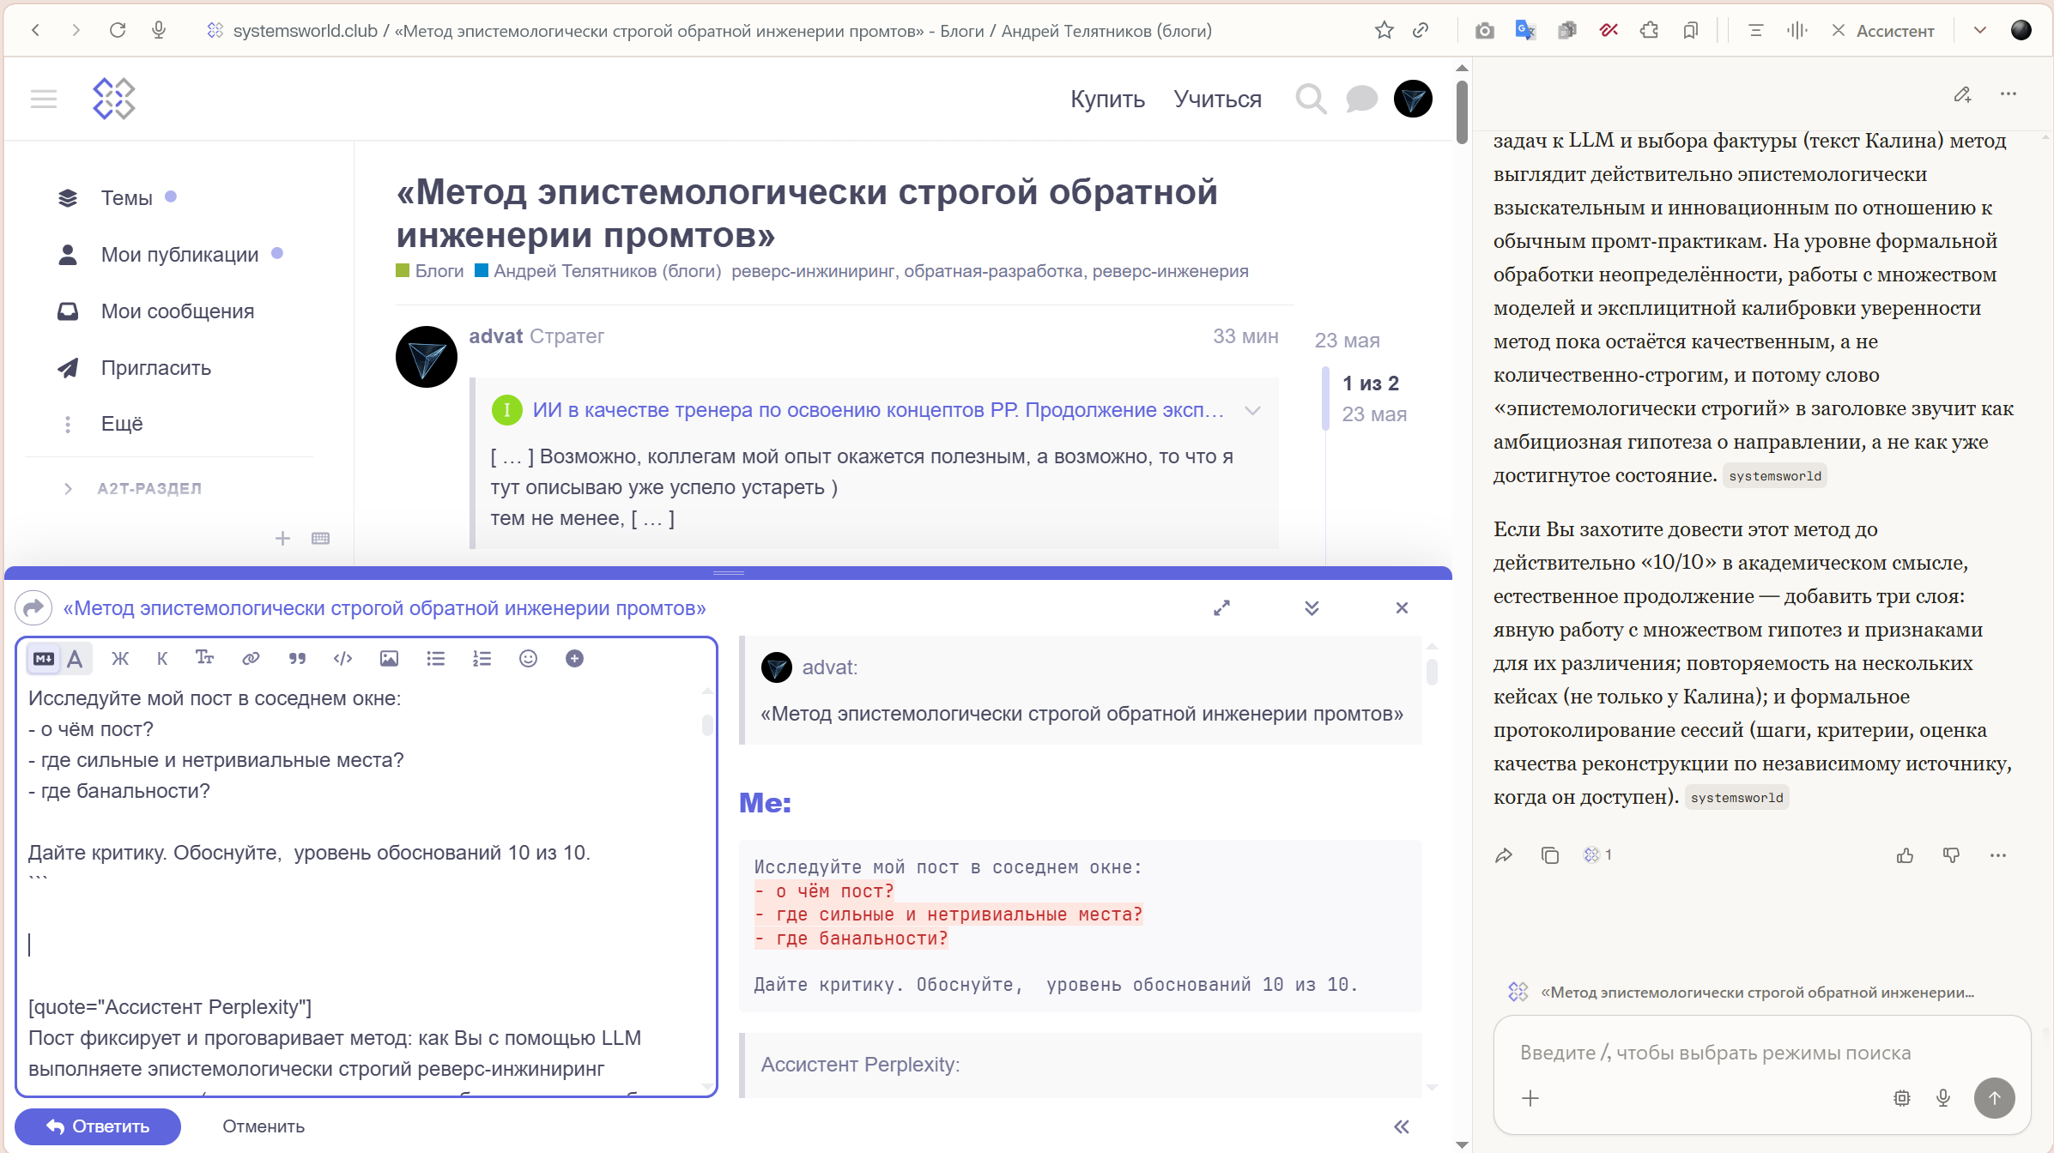Insert a hyperlink from the editor toolbar

click(251, 658)
